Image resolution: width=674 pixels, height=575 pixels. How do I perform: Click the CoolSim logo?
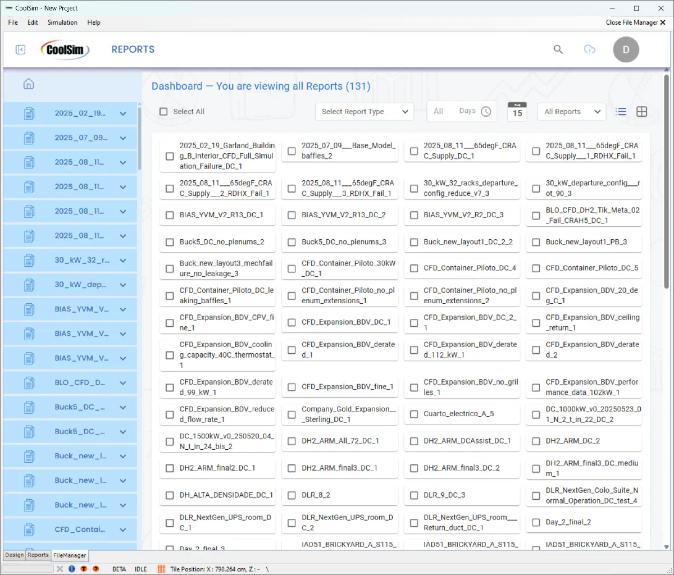[x=65, y=49]
